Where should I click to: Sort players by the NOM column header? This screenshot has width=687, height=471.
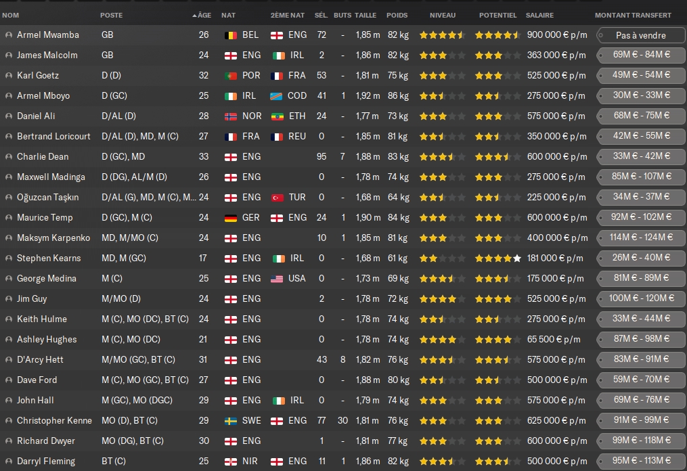pos(11,15)
